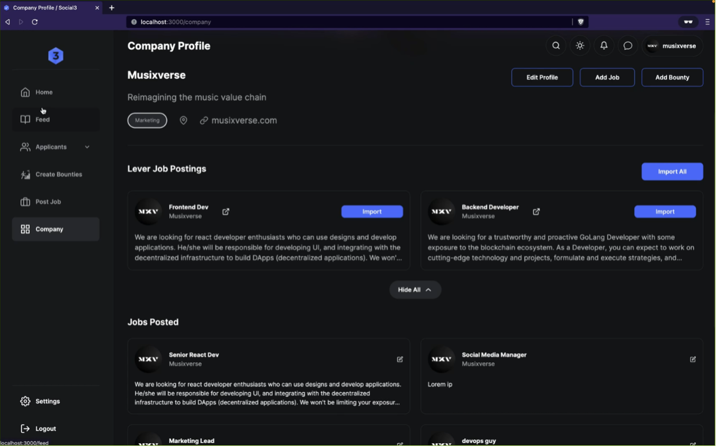Go to Feed in sidebar
The height and width of the screenshot is (447, 716).
click(43, 120)
